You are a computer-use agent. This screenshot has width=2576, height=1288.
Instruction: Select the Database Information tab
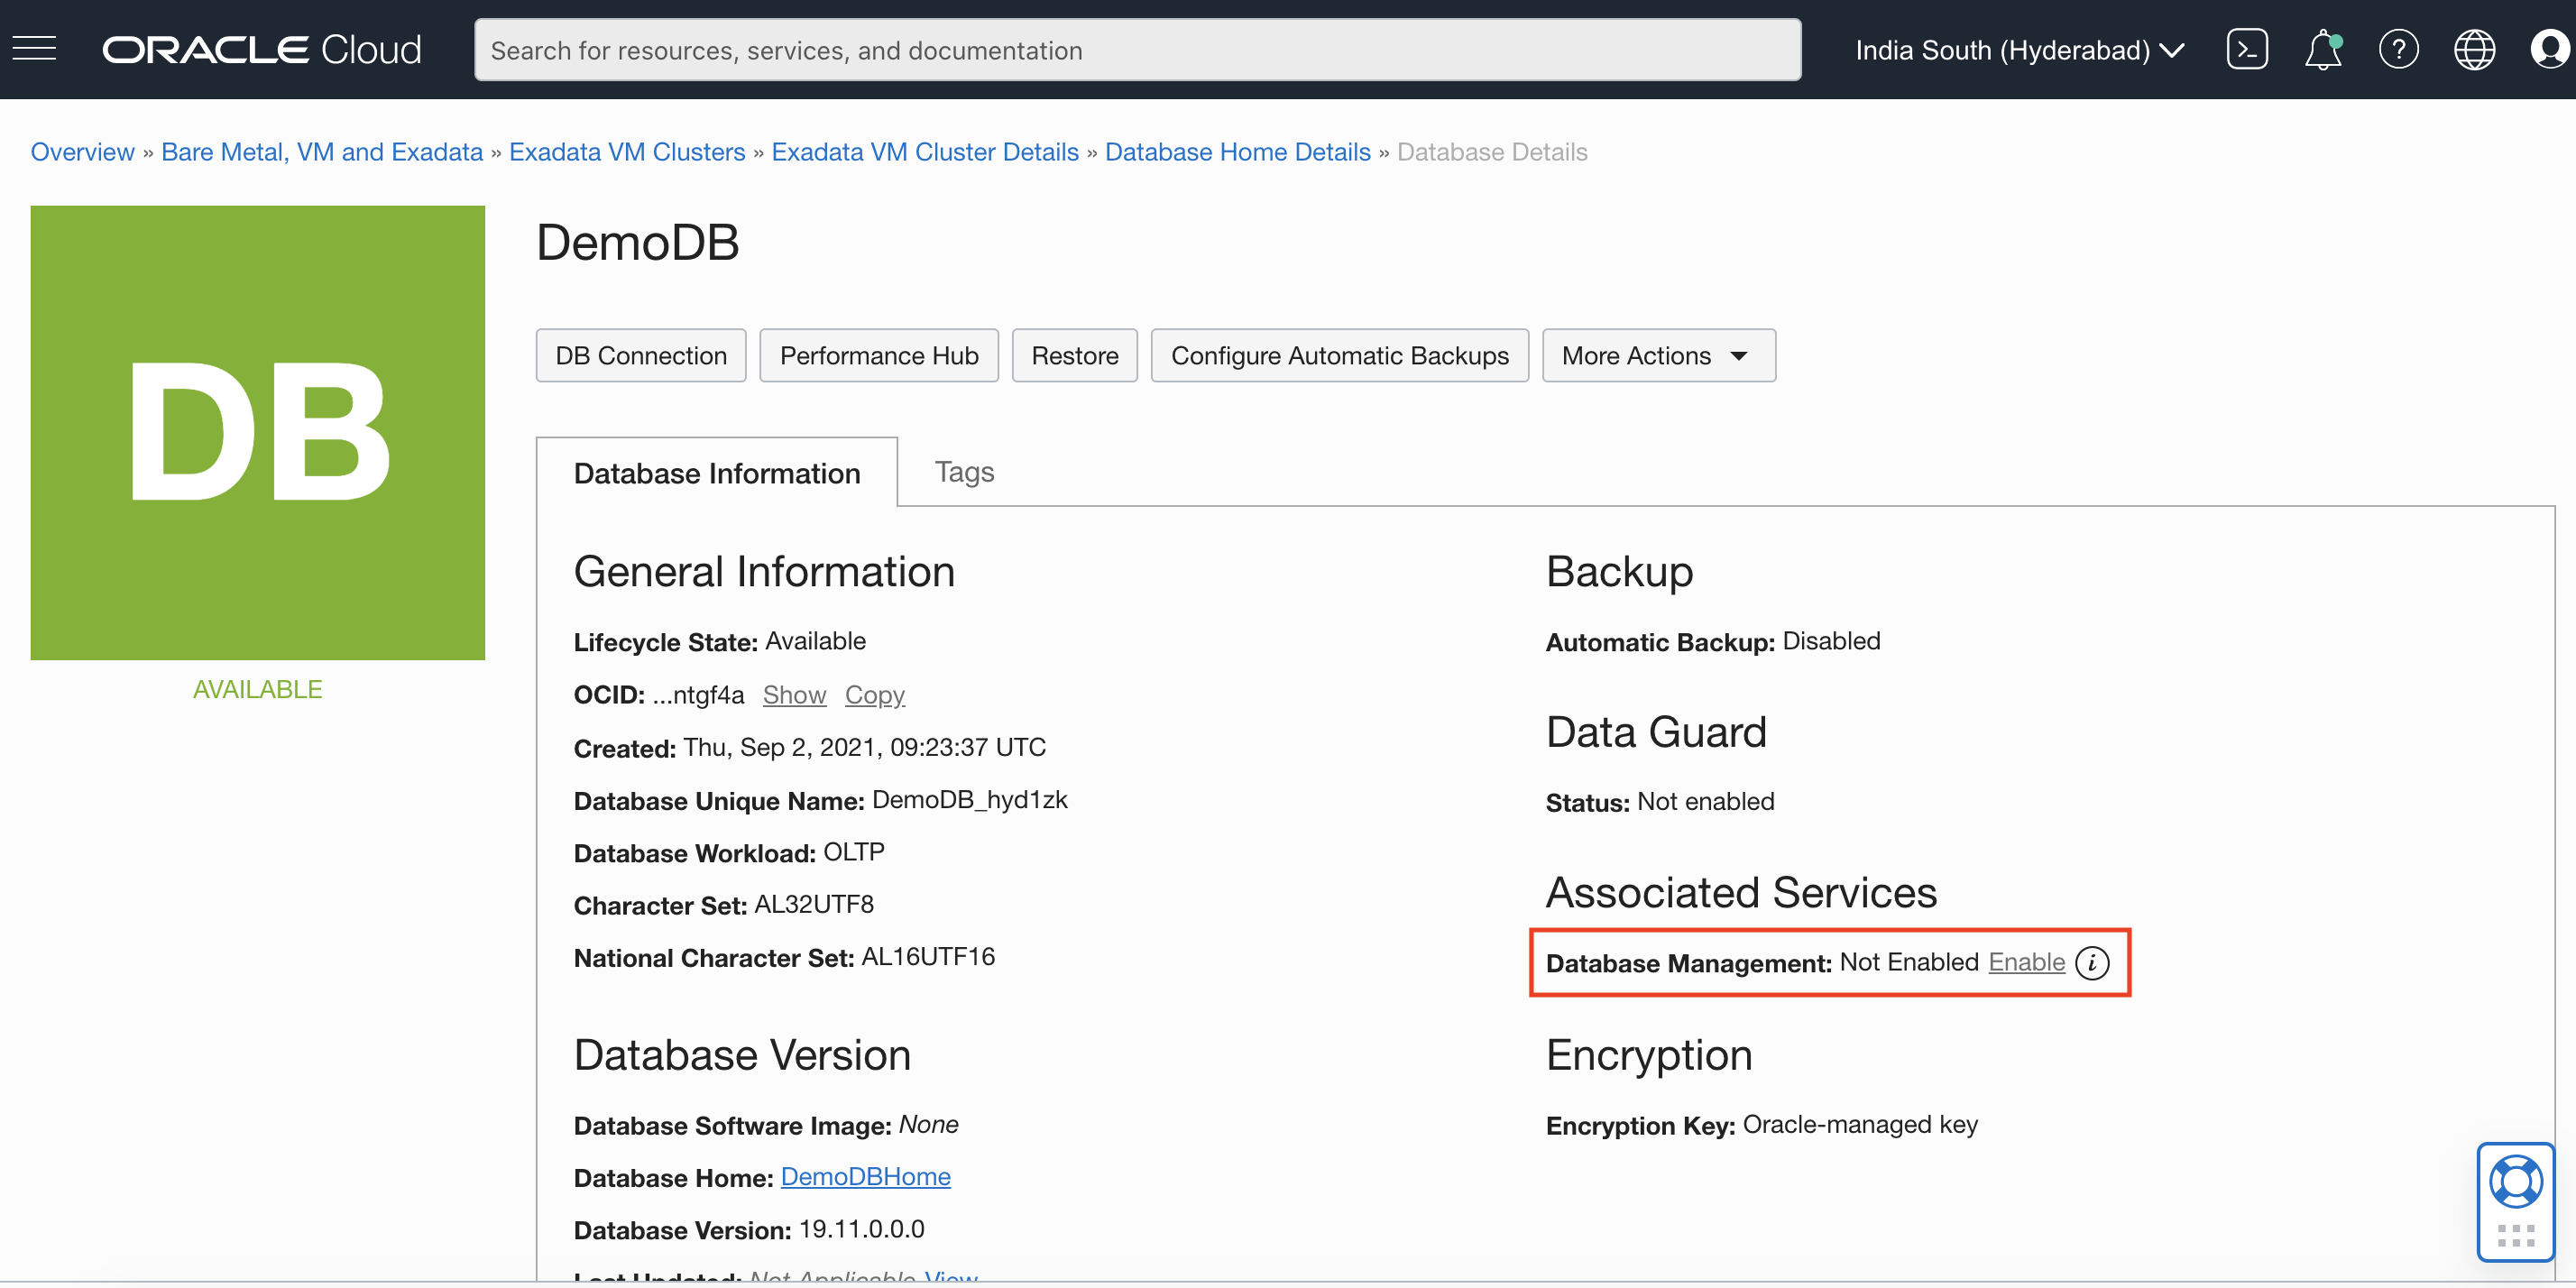pyautogui.click(x=716, y=473)
